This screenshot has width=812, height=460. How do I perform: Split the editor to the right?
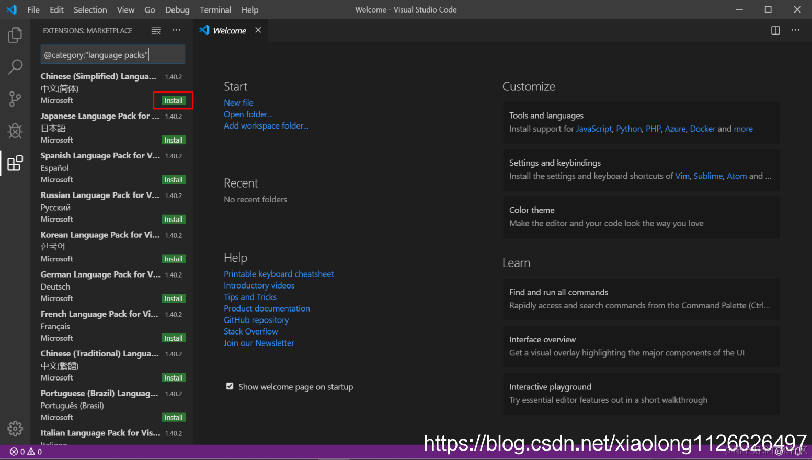coord(775,30)
